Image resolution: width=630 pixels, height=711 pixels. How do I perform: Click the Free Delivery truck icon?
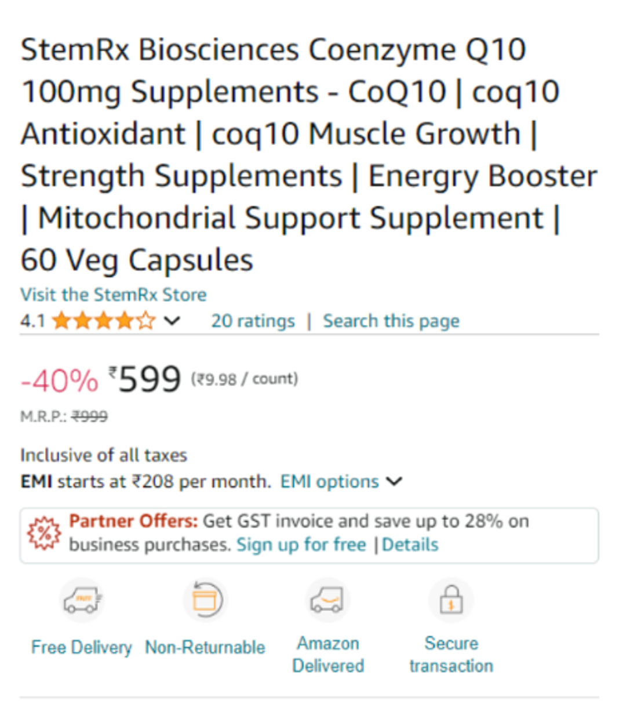coord(82,600)
